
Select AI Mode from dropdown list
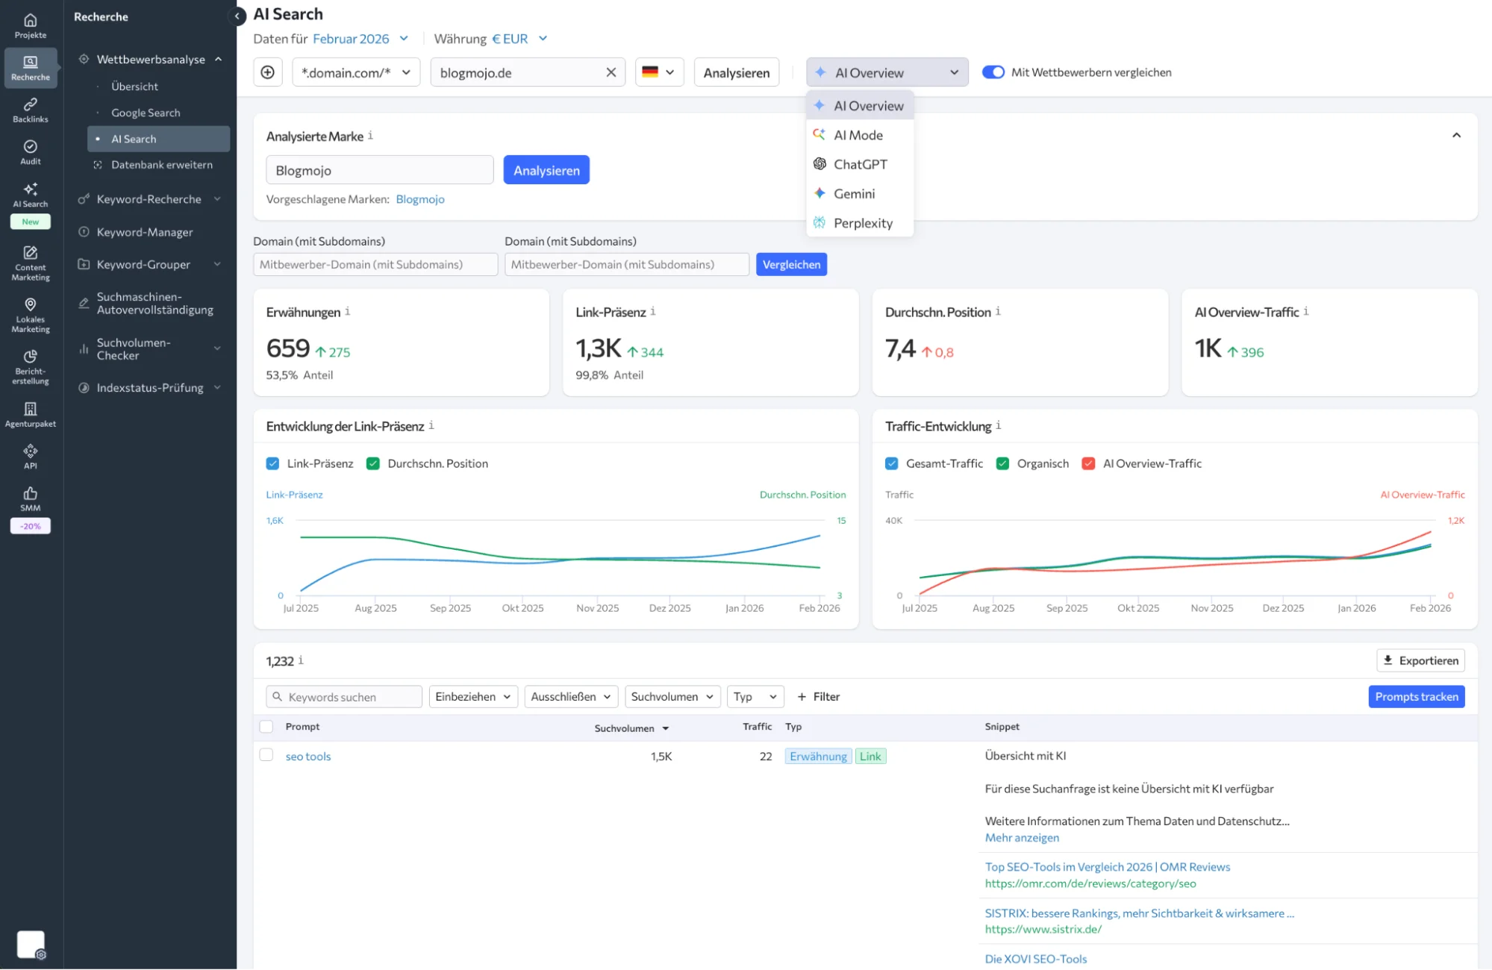point(860,135)
